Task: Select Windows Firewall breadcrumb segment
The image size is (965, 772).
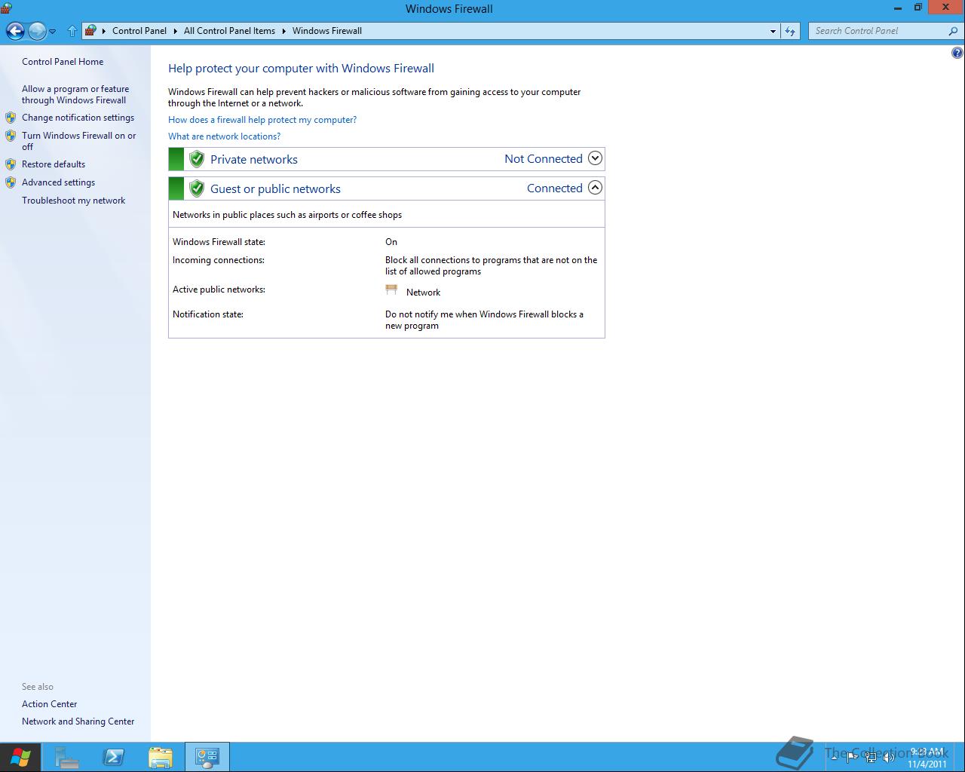Action: 327,31
